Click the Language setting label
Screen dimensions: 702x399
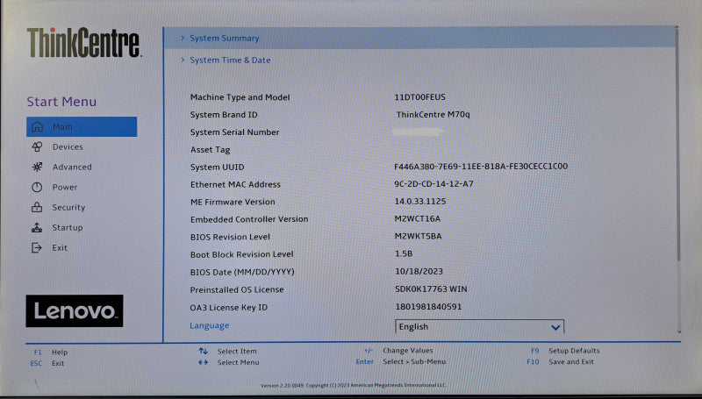point(210,325)
